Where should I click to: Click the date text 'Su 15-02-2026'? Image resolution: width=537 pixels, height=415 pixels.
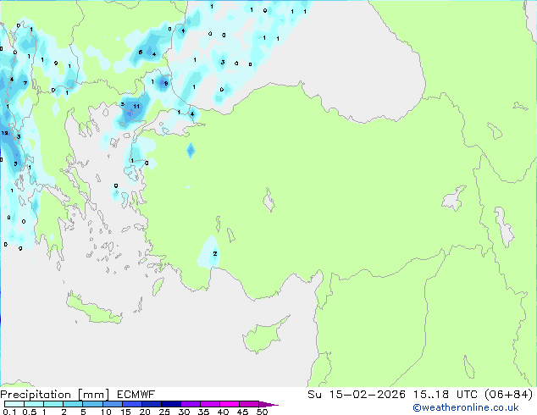point(357,395)
